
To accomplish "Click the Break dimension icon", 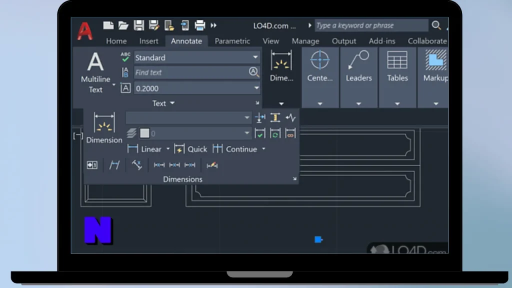I will [x=260, y=117].
